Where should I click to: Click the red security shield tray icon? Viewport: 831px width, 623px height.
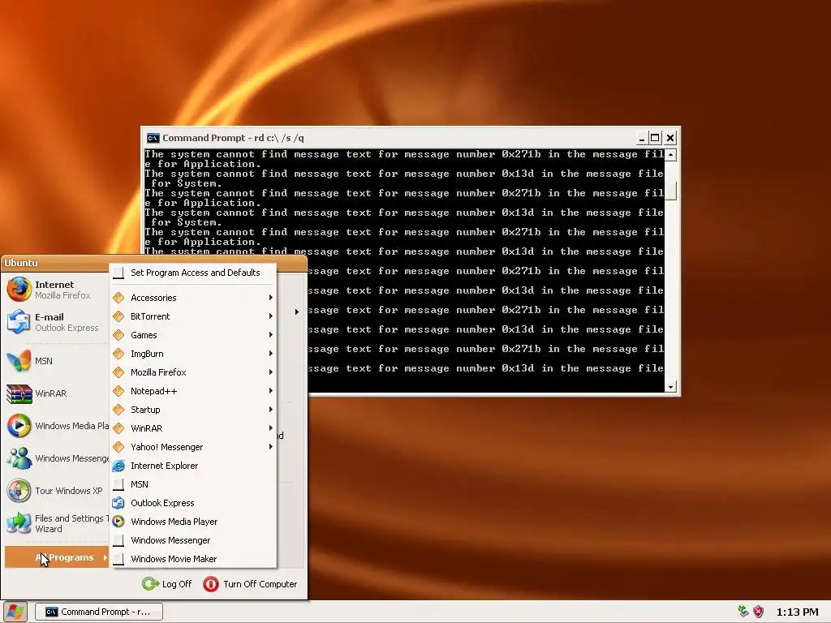pos(759,612)
